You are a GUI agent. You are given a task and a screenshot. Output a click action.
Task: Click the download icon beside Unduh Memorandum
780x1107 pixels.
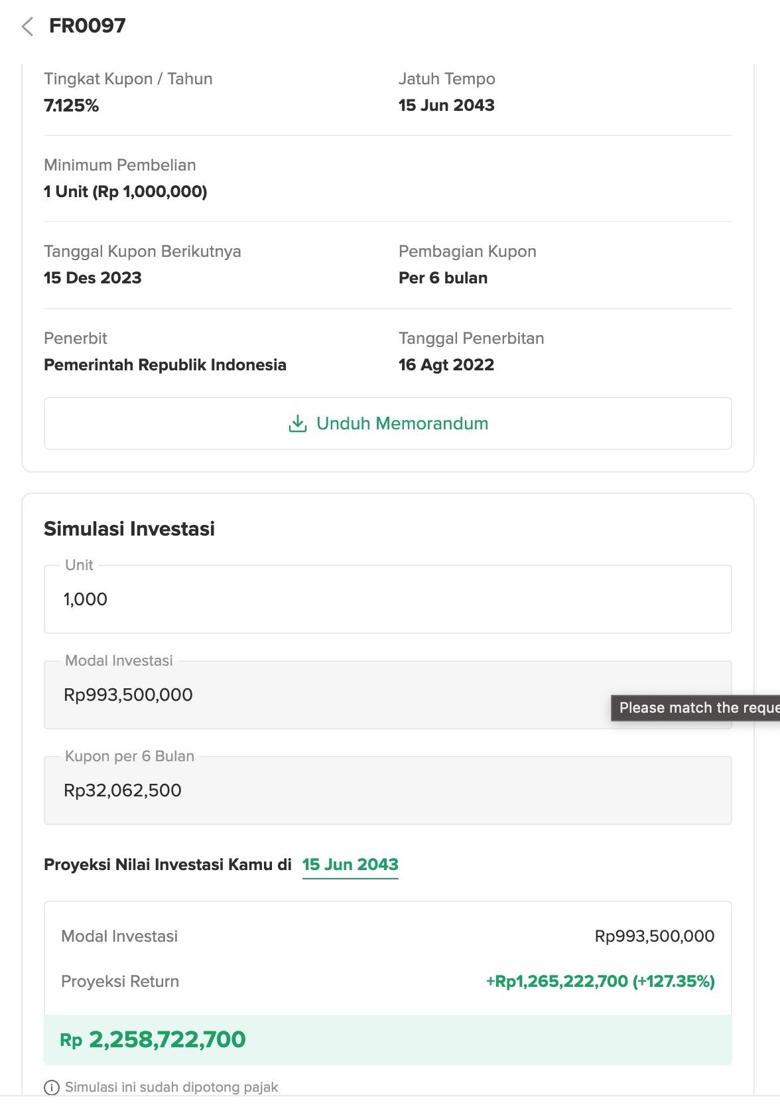(298, 423)
